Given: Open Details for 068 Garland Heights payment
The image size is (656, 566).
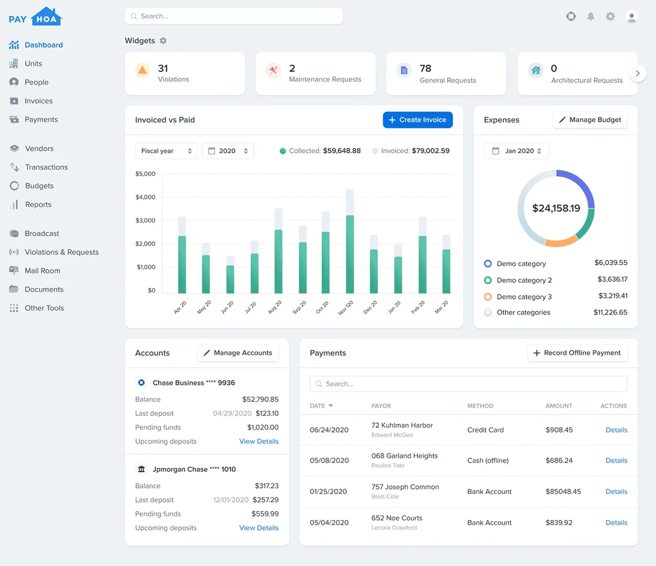Looking at the screenshot, I should [x=617, y=461].
